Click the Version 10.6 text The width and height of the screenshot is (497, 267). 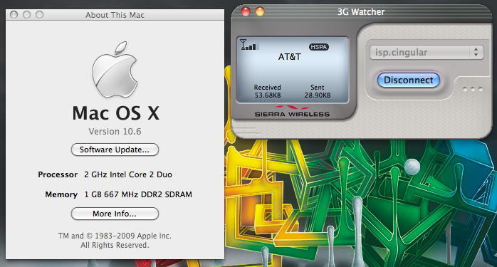point(115,131)
